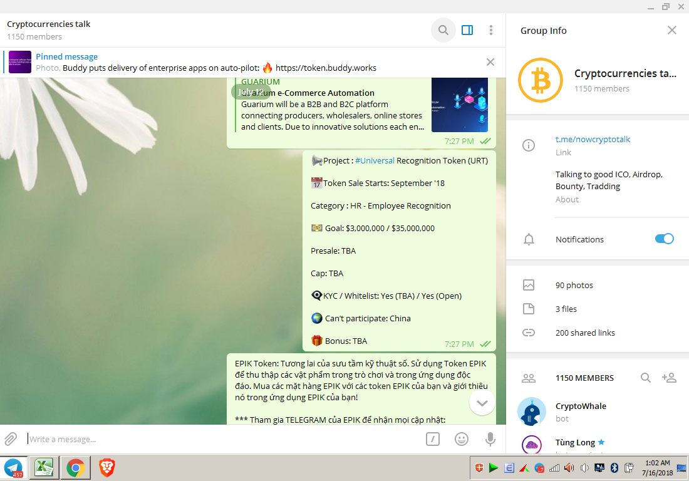Viewport: 689px width, 481px height.
Task: Close the Group Info panel
Action: click(x=672, y=30)
